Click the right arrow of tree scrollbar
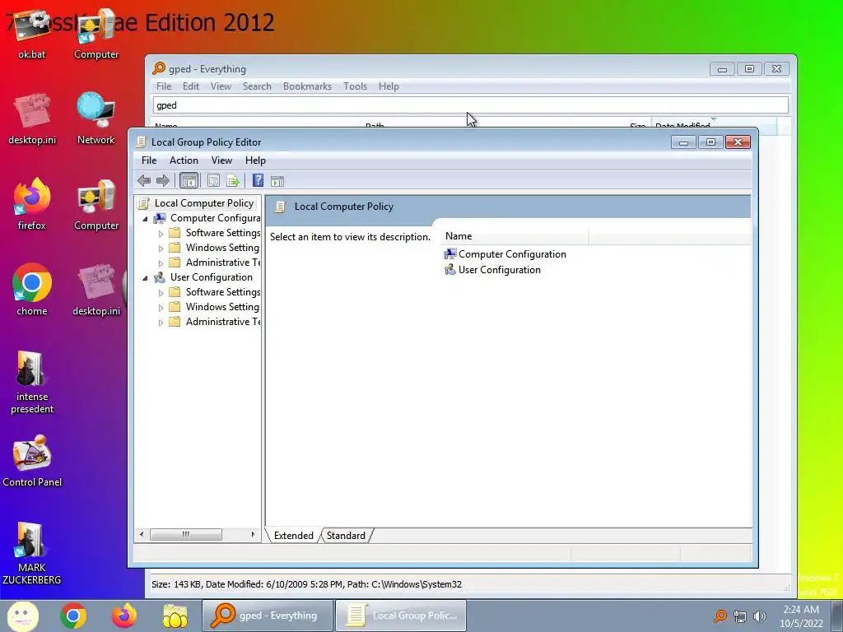Viewport: 843px width, 632px height. coord(253,534)
